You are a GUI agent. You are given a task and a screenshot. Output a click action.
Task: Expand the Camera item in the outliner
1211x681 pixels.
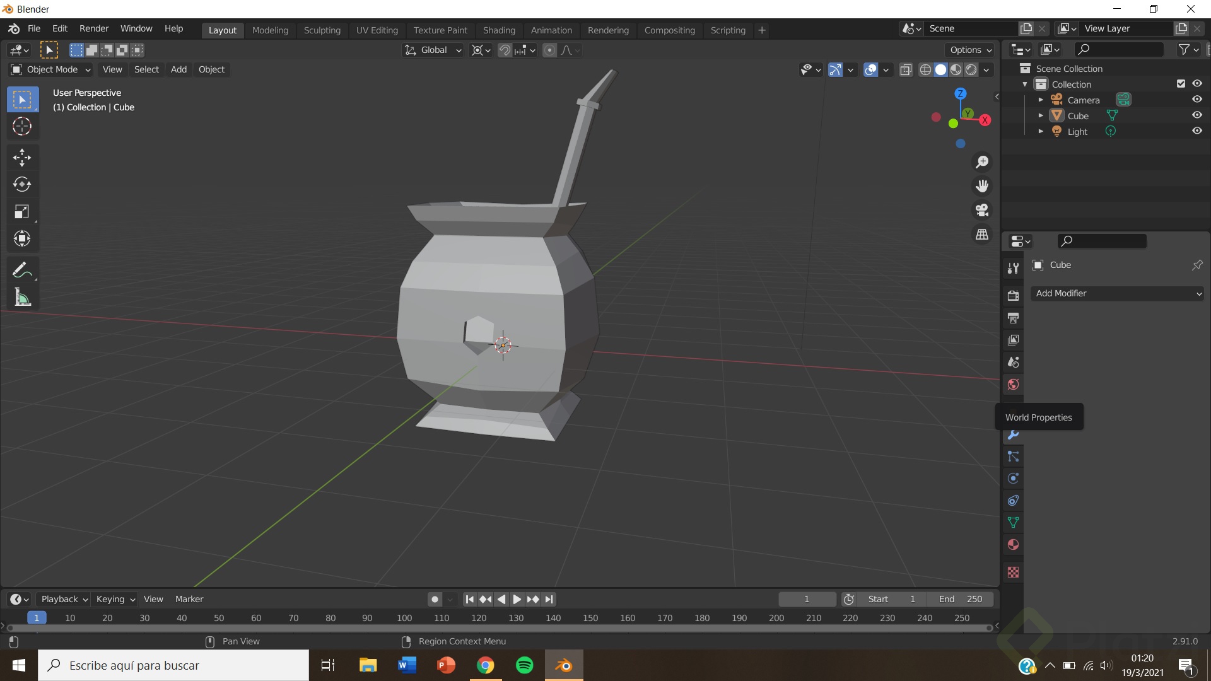[x=1041, y=100]
